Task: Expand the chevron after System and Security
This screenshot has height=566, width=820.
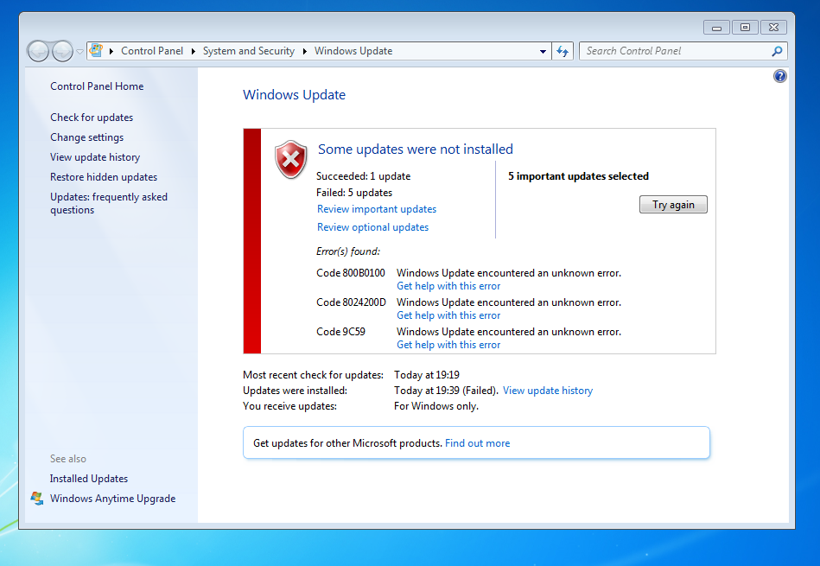Action: pyautogui.click(x=305, y=51)
